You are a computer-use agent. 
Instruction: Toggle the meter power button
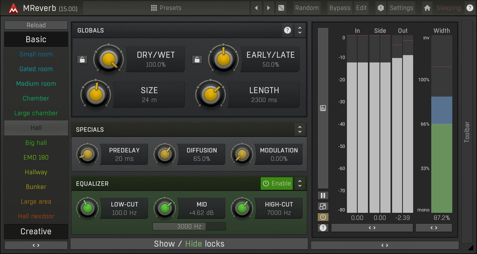click(323, 217)
